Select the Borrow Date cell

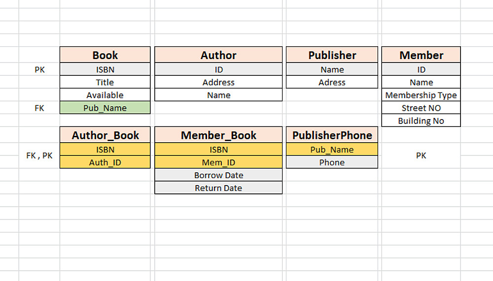[x=218, y=175]
